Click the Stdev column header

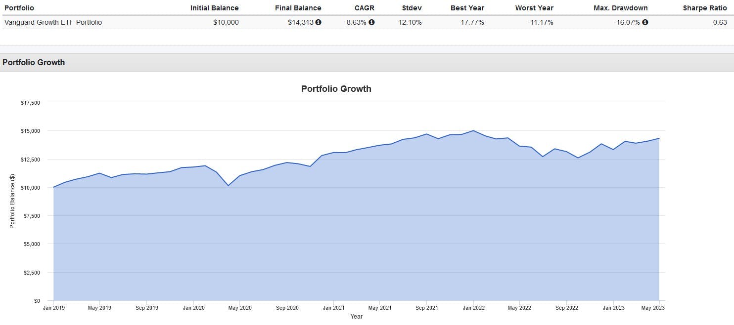point(412,8)
